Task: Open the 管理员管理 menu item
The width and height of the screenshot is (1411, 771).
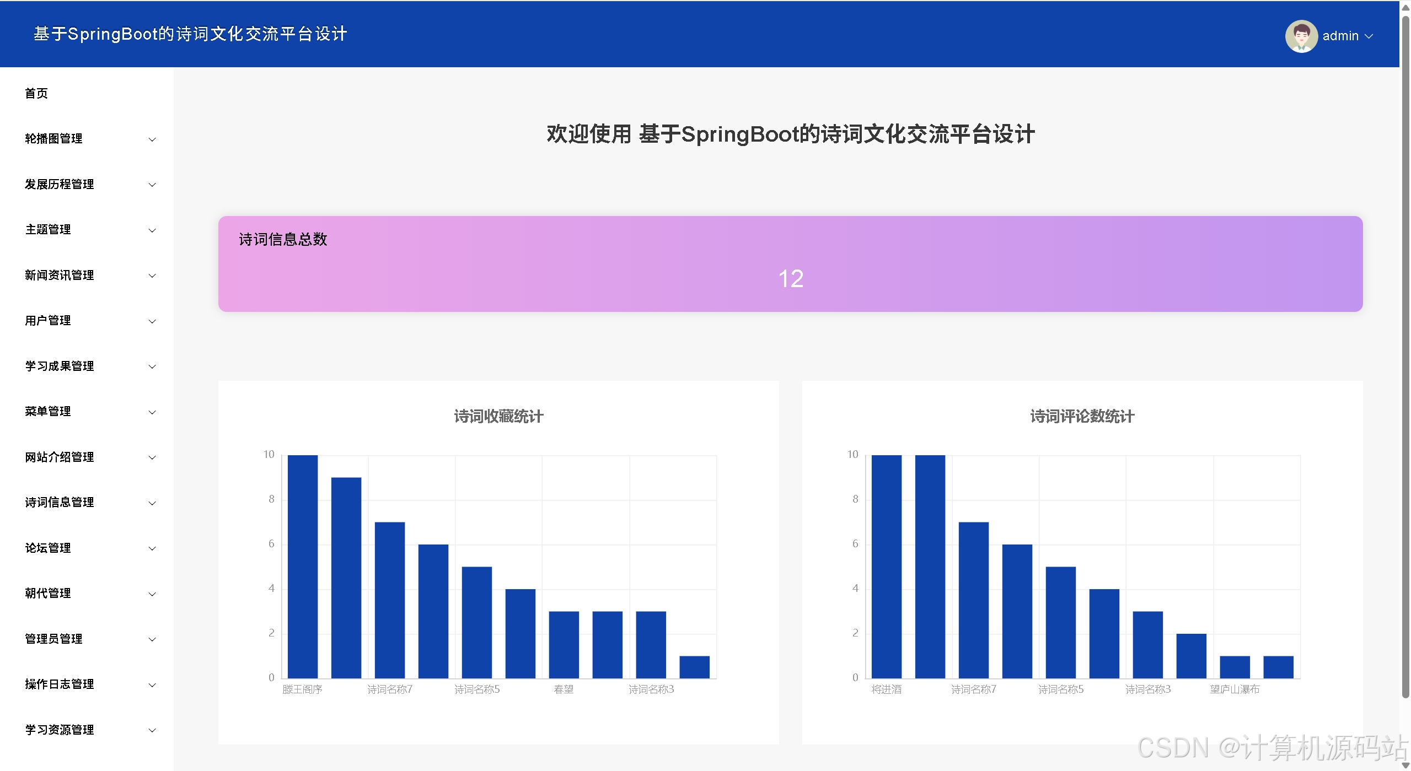Action: 87,639
